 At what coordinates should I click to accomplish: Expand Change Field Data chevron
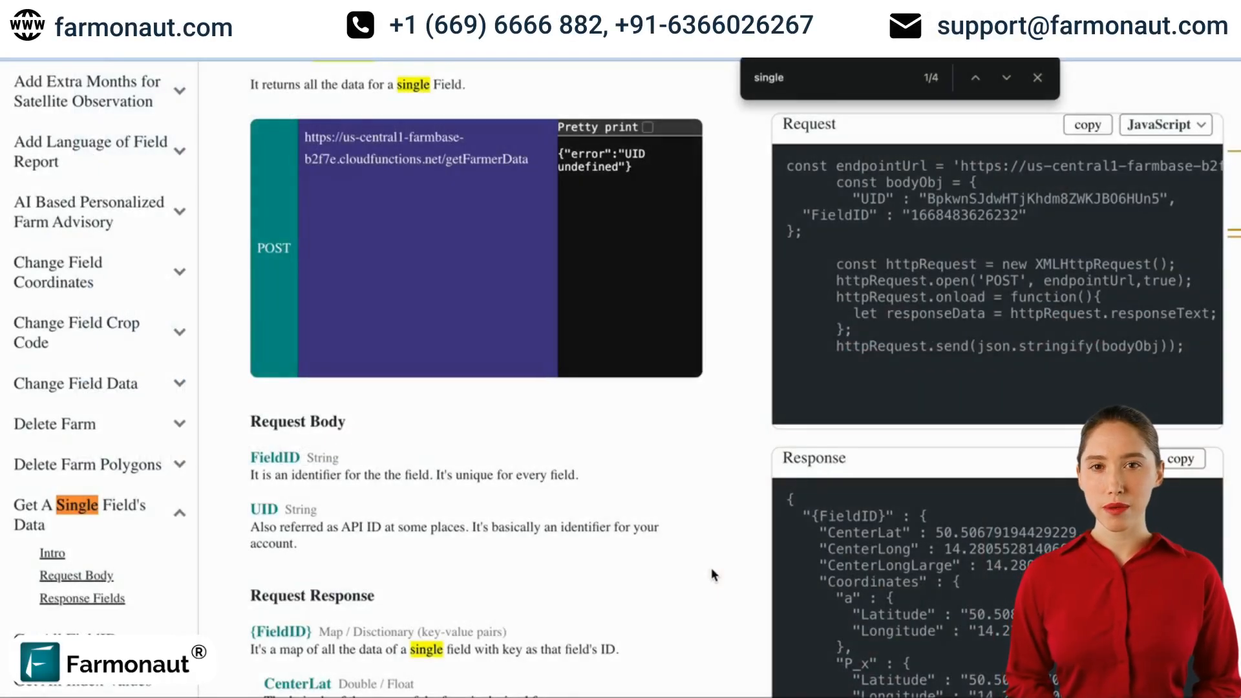coord(180,383)
